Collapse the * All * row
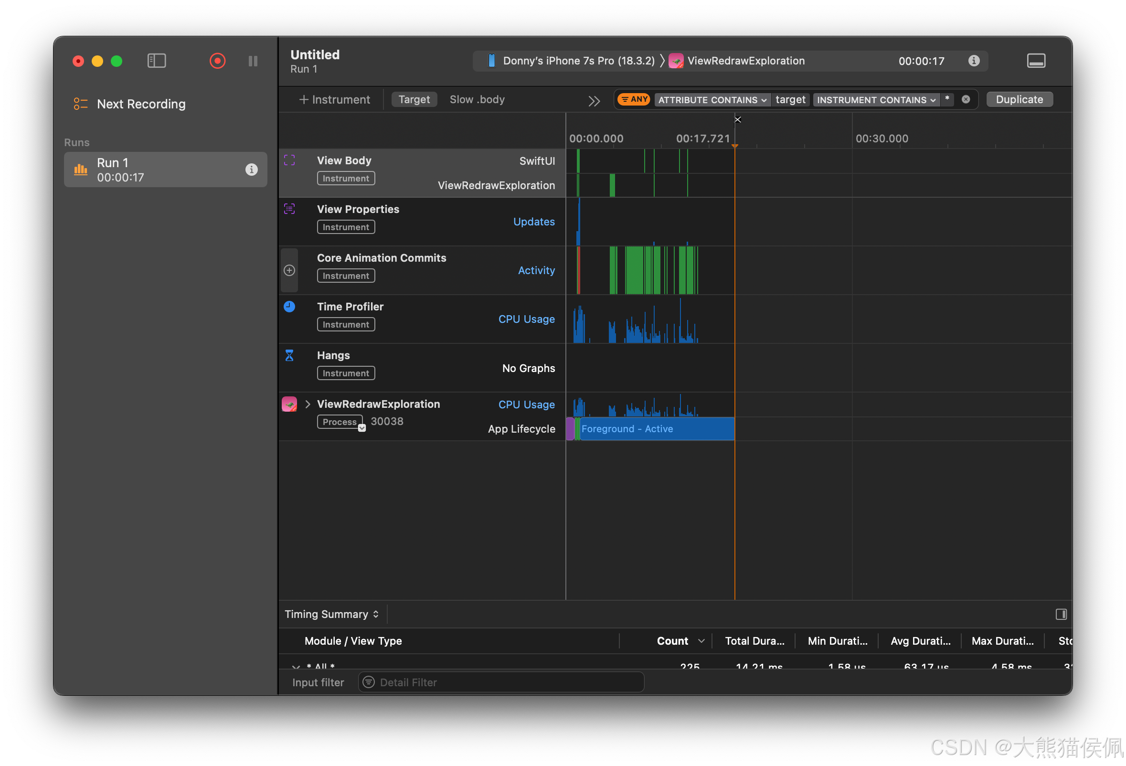Viewport: 1126px width, 766px height. coord(296,667)
